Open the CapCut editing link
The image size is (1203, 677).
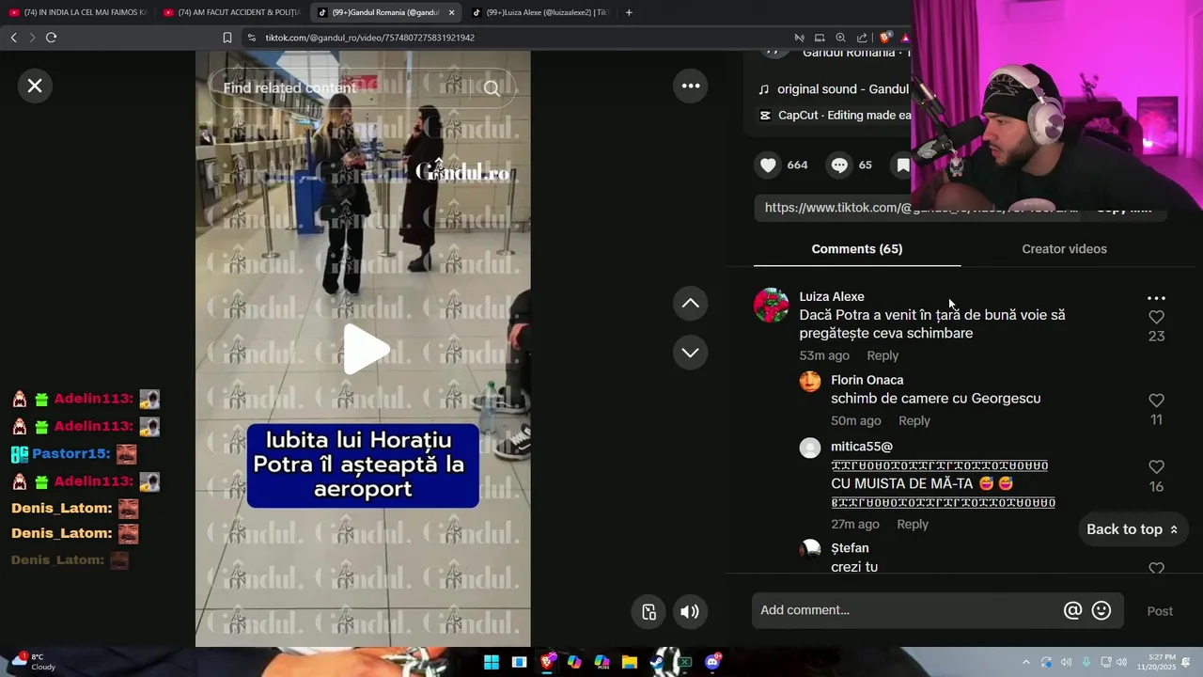[844, 115]
